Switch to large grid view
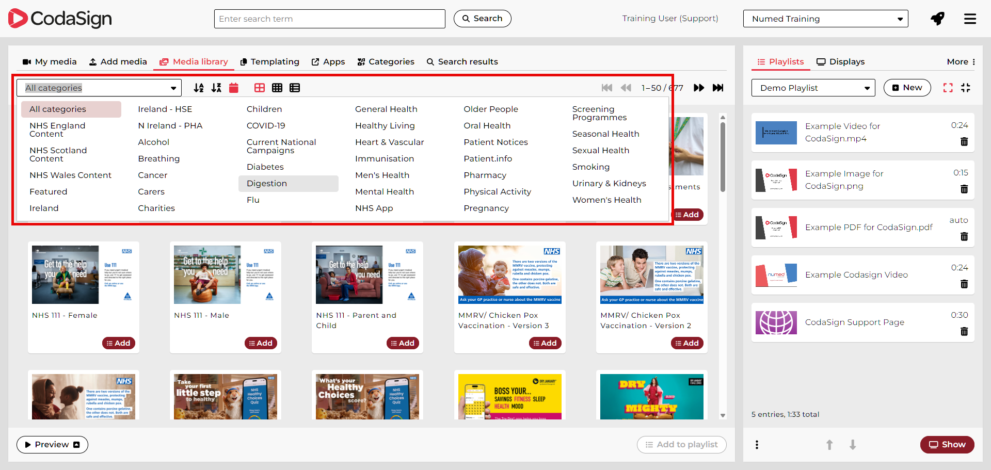This screenshot has width=991, height=470. [x=260, y=88]
